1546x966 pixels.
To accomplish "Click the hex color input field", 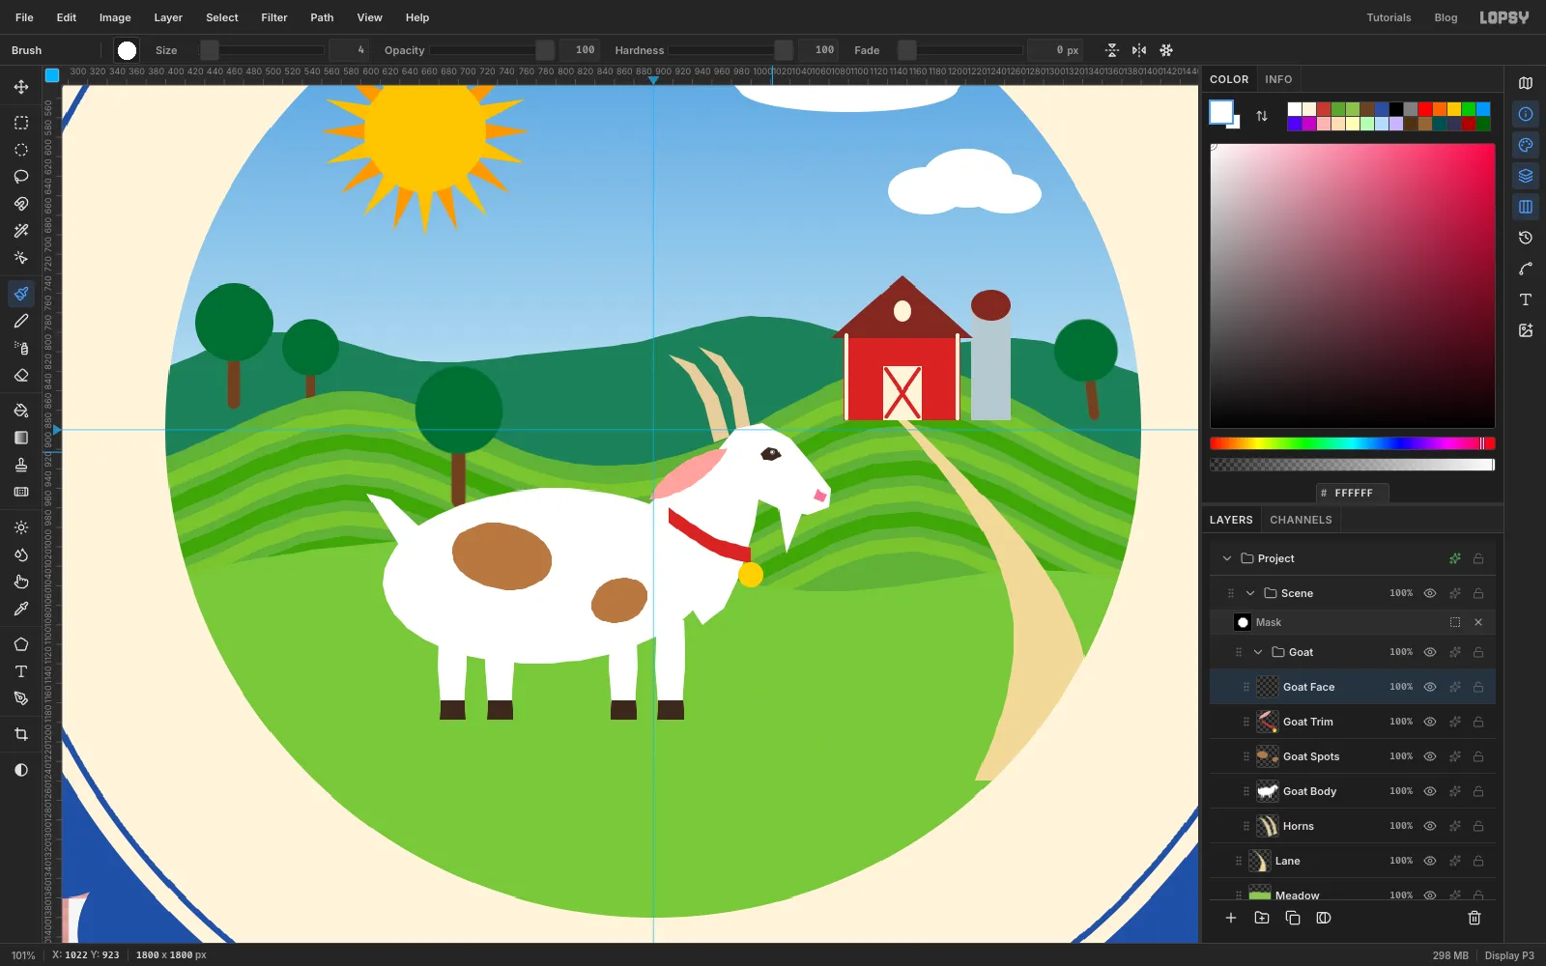I will (1353, 493).
